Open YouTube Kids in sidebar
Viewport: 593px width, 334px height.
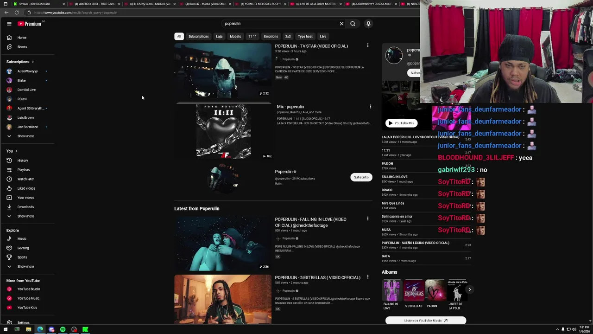pos(28,308)
